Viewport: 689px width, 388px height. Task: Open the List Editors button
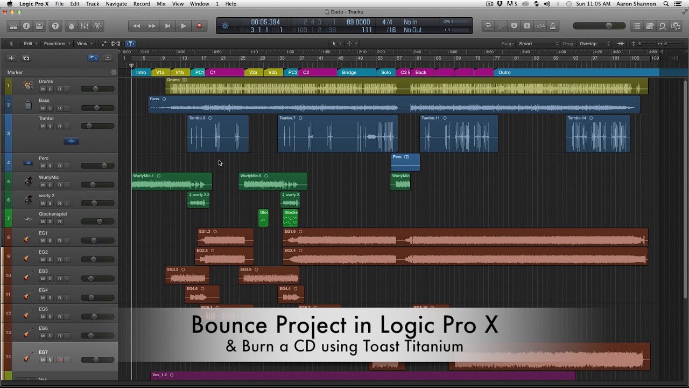637,26
